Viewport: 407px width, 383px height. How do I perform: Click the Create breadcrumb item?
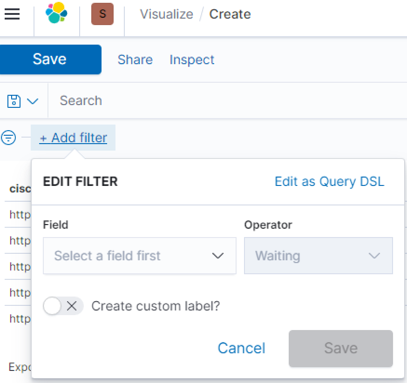click(230, 14)
